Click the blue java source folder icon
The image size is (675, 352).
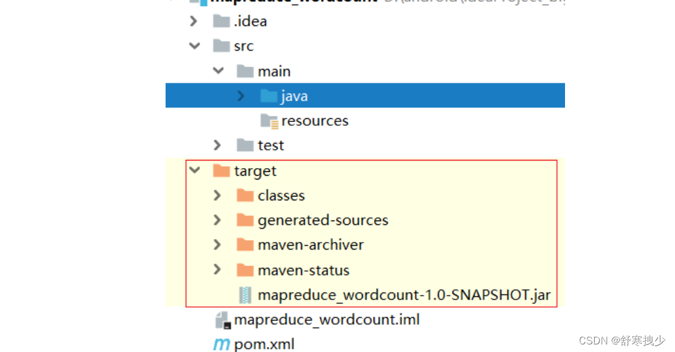(269, 96)
